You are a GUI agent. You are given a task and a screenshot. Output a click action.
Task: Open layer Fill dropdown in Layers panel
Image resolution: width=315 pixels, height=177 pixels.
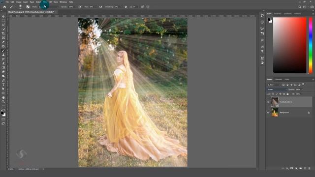(x=302, y=94)
